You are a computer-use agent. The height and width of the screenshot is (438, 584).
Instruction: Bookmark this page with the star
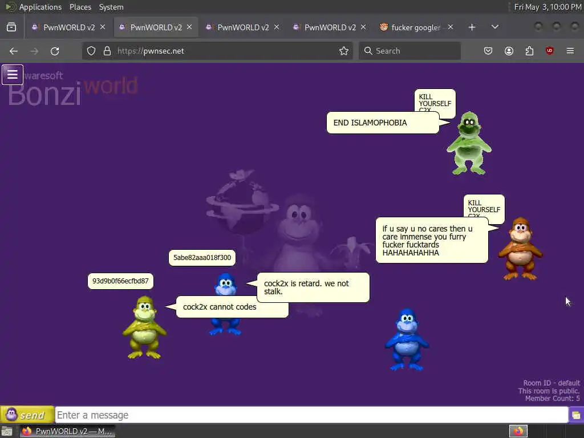click(344, 51)
